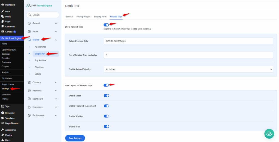Click the Payments card icon
Screen dimensions: 279x142
coord(29,91)
